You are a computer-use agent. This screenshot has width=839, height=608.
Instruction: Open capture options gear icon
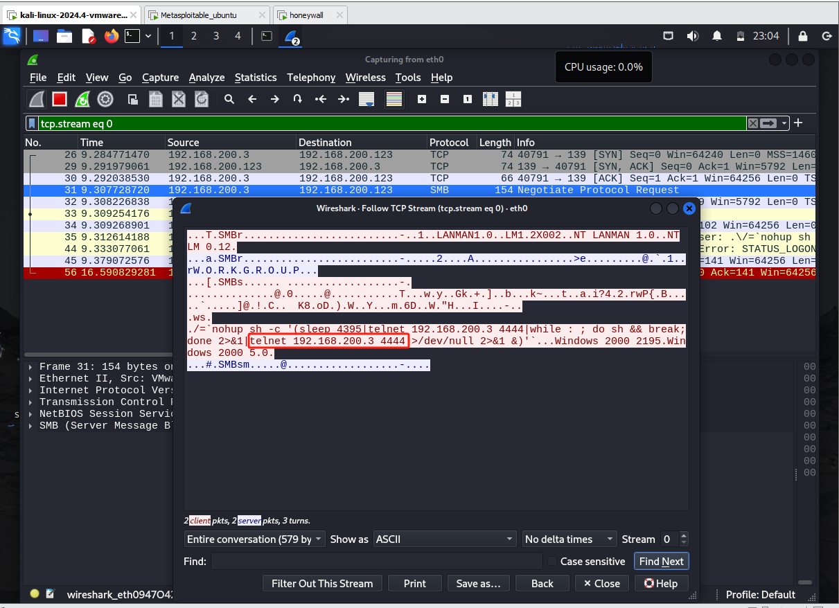point(105,99)
